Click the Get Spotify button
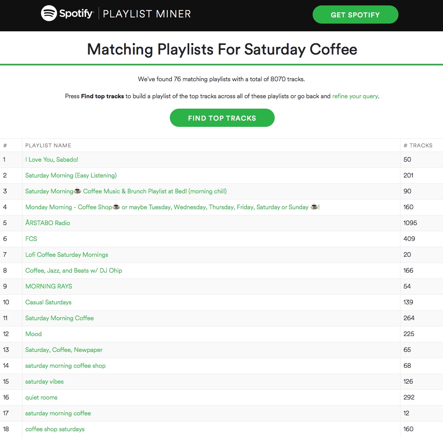The image size is (443, 437). click(x=356, y=15)
